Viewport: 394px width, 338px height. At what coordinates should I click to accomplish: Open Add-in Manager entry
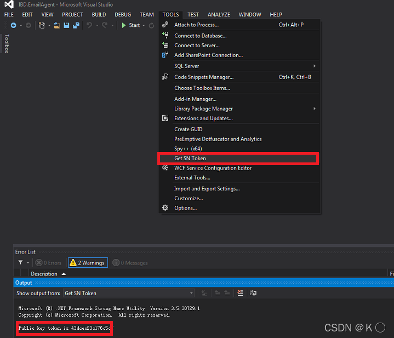pyautogui.click(x=239, y=99)
